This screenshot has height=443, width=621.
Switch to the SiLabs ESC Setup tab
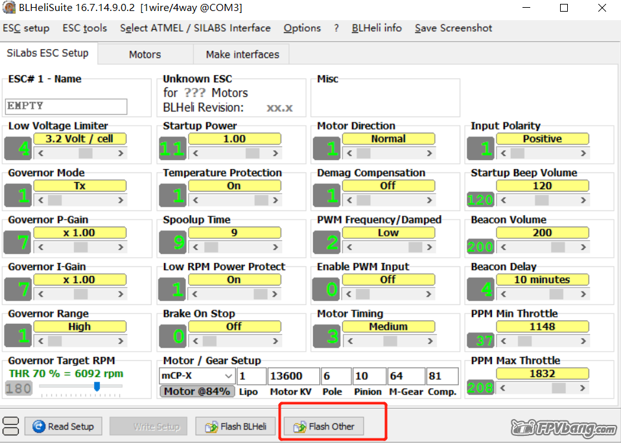click(x=48, y=53)
